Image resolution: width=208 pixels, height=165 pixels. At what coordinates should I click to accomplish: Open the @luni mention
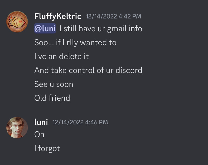click(45, 28)
